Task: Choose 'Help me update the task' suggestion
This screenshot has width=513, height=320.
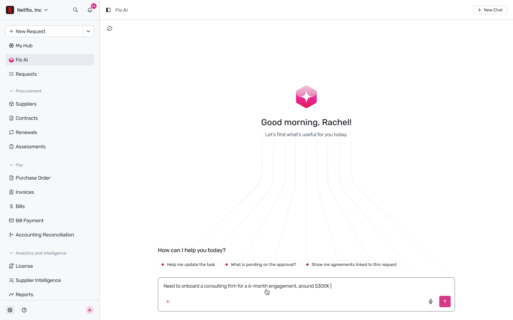Action: (x=188, y=265)
